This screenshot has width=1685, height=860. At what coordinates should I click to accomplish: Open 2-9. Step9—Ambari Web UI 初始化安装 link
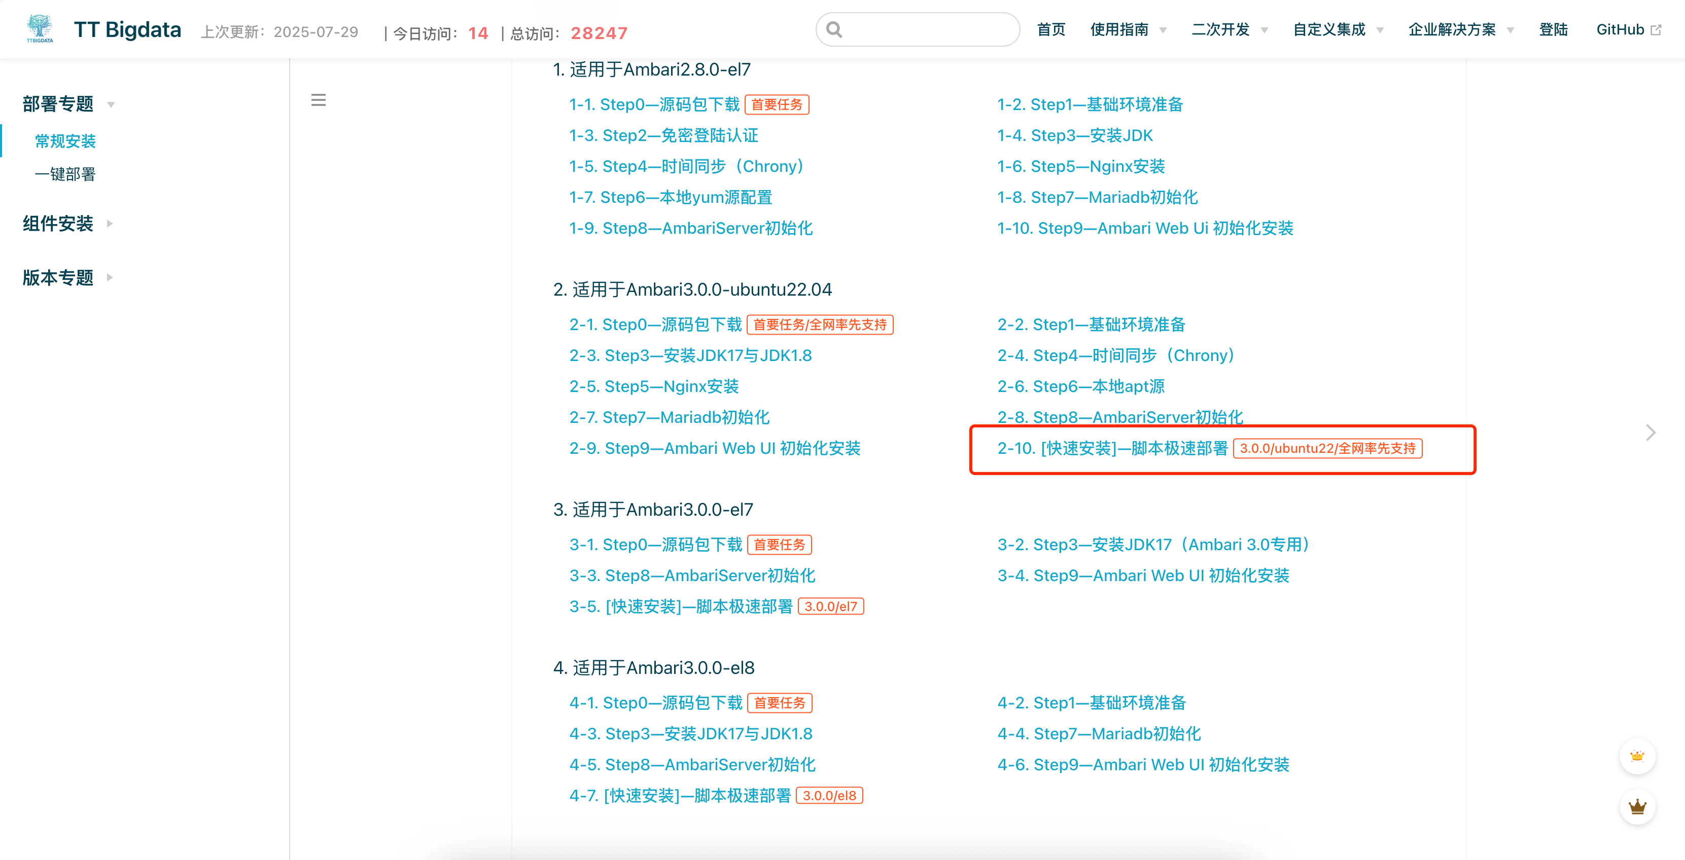point(714,448)
